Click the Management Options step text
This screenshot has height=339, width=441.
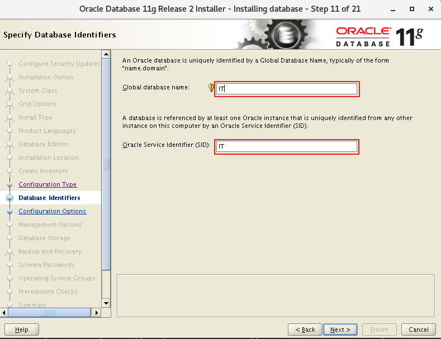tap(50, 225)
